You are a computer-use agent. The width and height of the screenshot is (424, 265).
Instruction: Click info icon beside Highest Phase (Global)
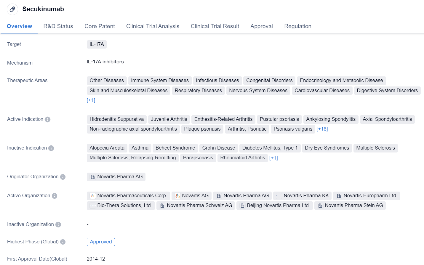[x=63, y=242]
